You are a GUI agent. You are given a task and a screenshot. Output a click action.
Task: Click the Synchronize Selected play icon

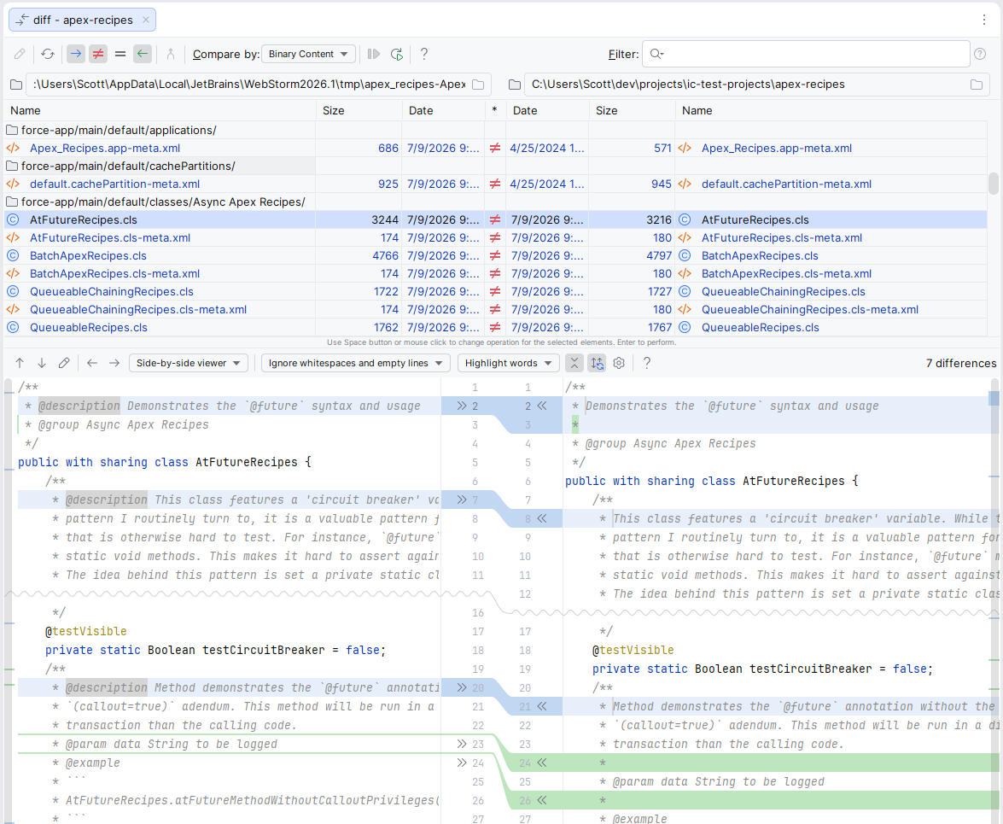coord(374,55)
